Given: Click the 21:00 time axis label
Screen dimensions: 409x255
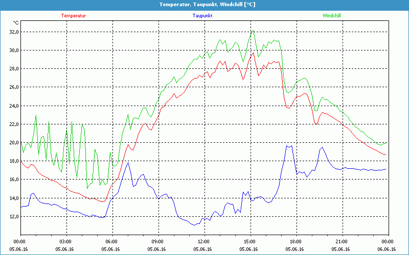Looking at the screenshot, I should (x=343, y=242).
